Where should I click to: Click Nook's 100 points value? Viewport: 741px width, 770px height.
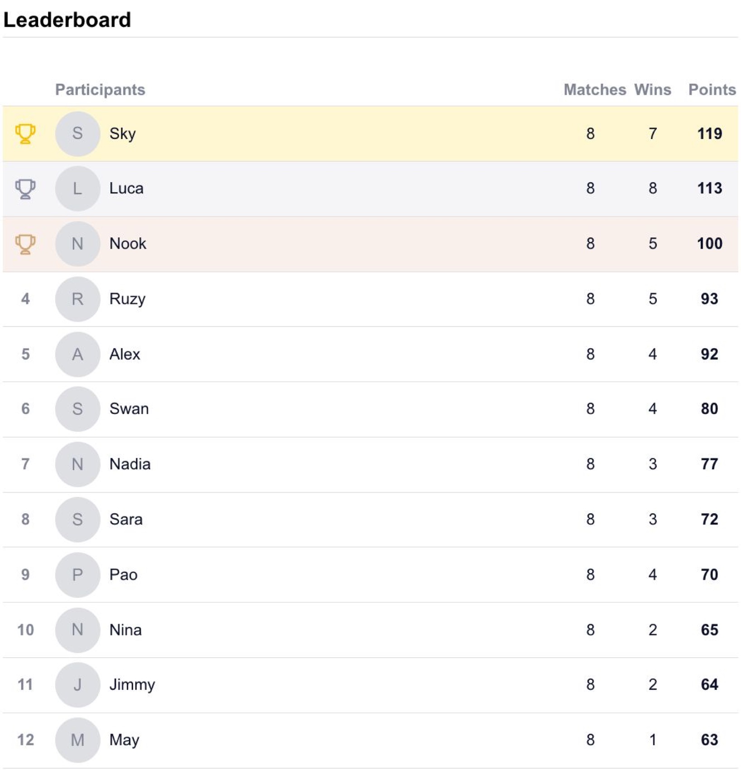[709, 244]
